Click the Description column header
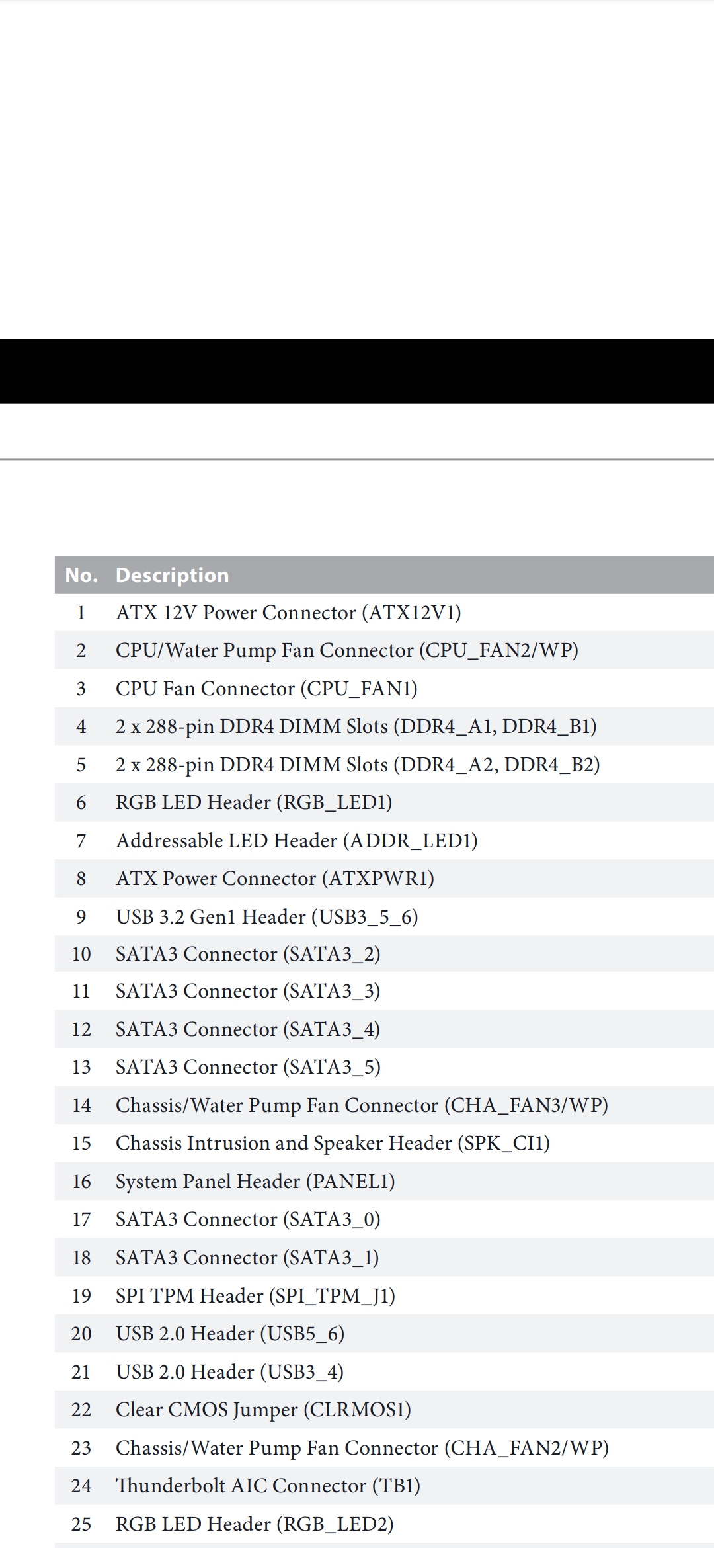 tap(173, 575)
